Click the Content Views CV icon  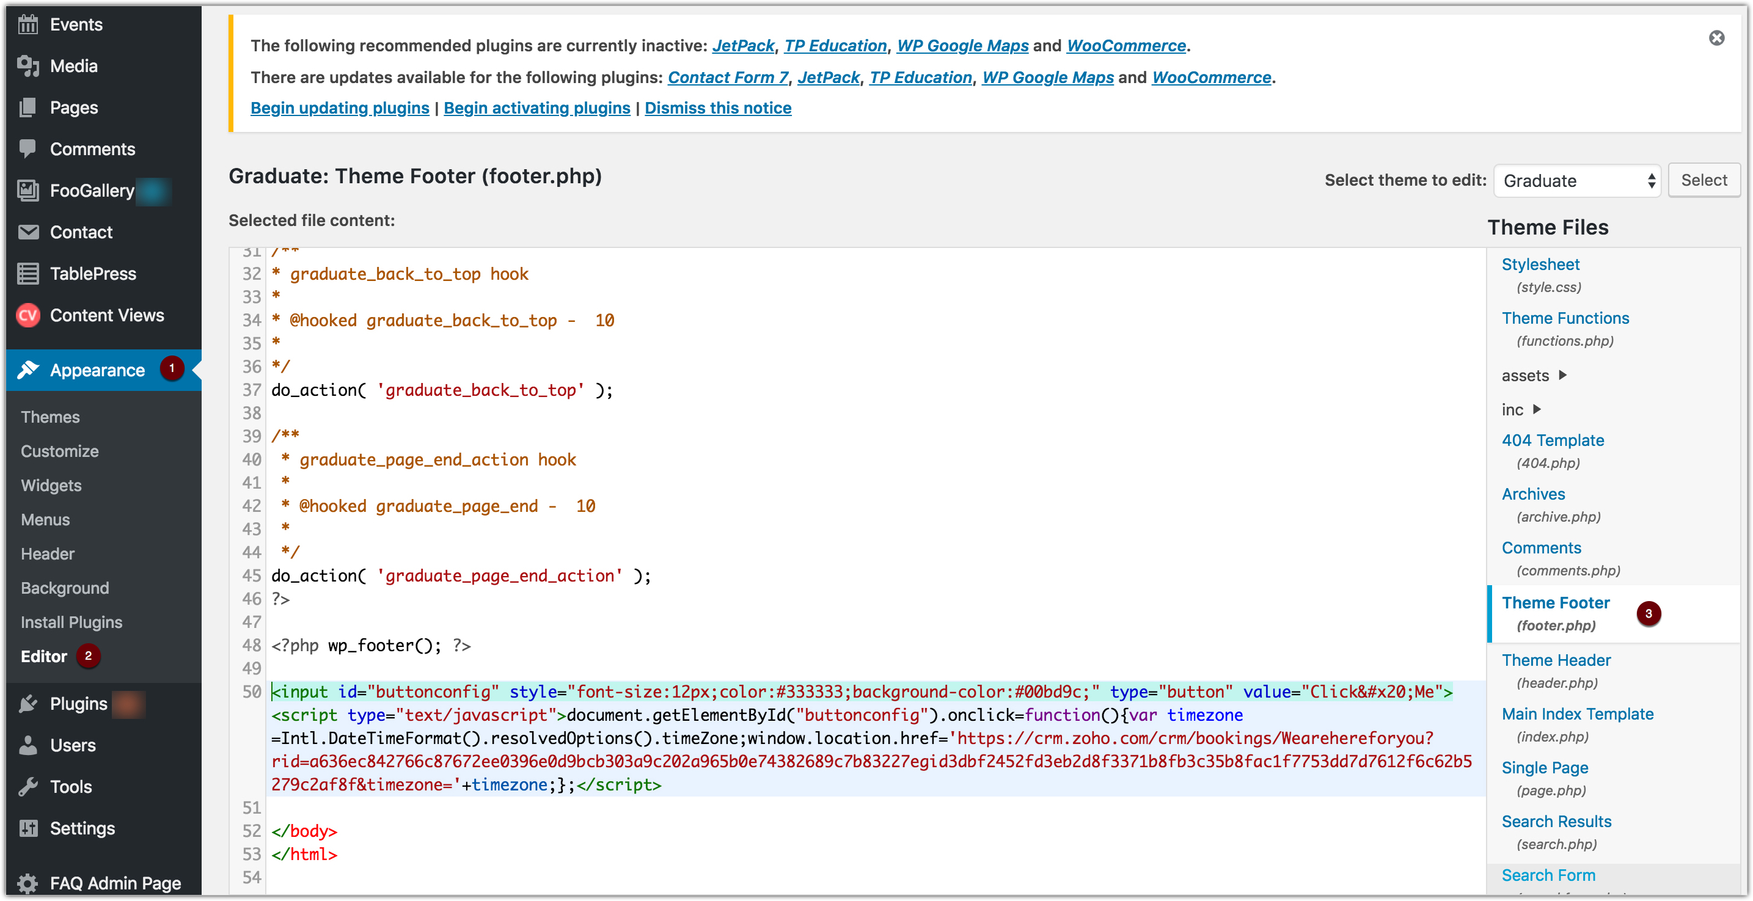(x=28, y=315)
